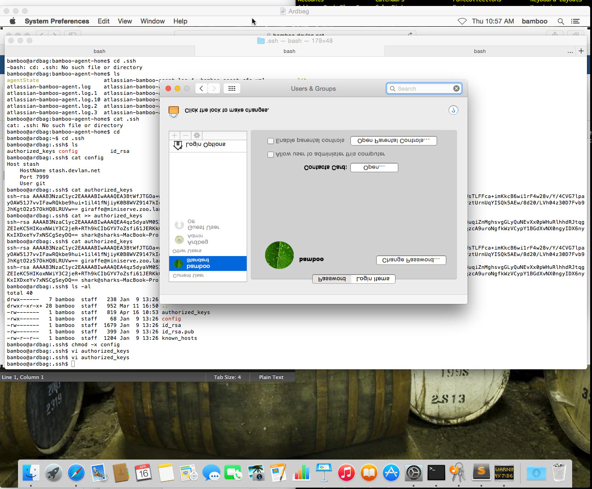Open the Plain Text syntax selector
This screenshot has height=489, width=592.
coord(271,377)
